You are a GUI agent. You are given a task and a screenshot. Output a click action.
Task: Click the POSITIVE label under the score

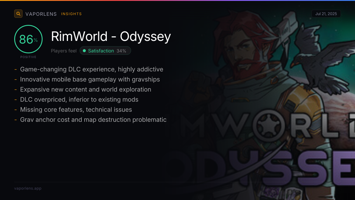(28, 57)
